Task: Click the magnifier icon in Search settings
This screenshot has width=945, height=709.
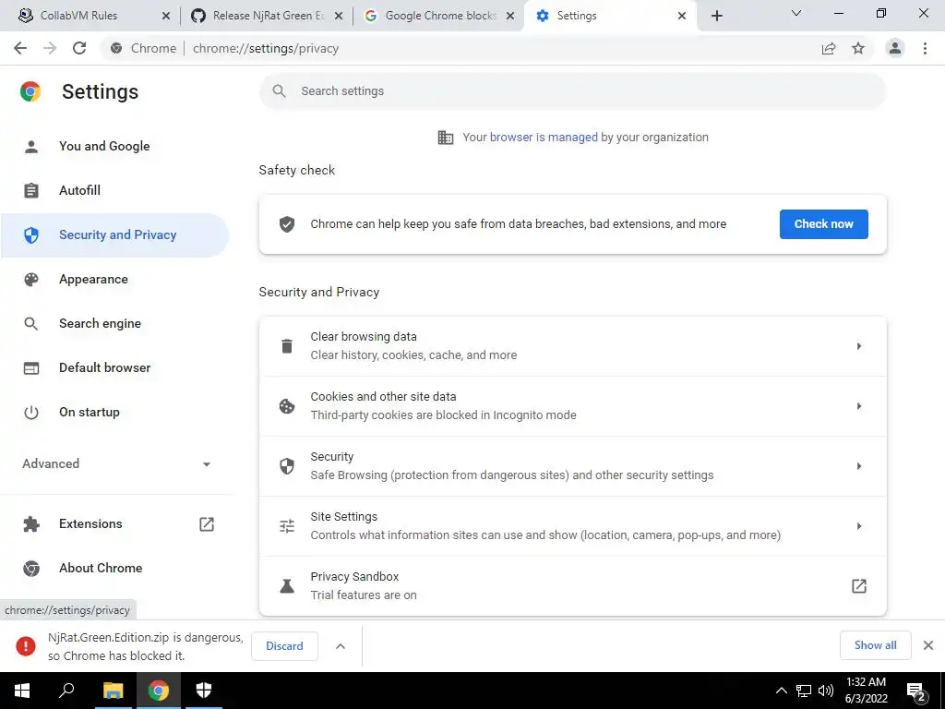Action: [x=279, y=91]
